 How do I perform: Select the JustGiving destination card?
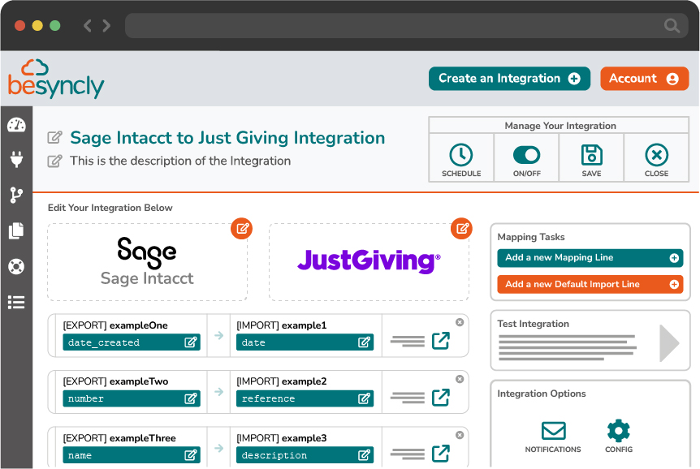(x=369, y=262)
